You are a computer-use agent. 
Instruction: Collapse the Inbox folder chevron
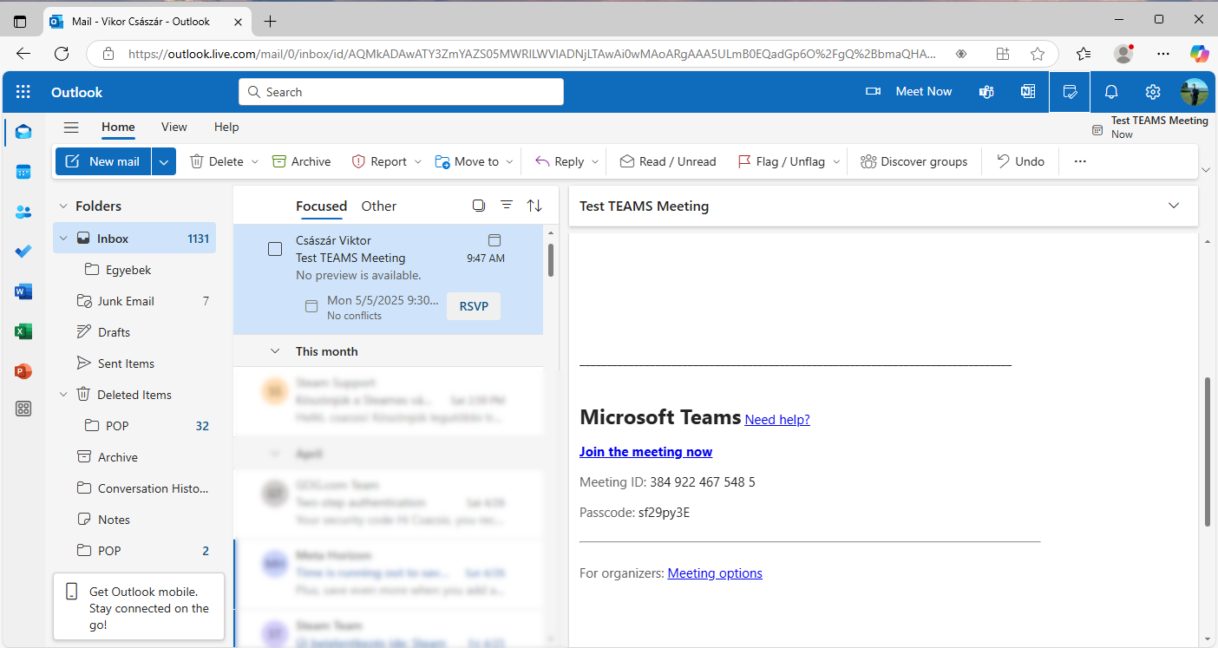click(62, 239)
